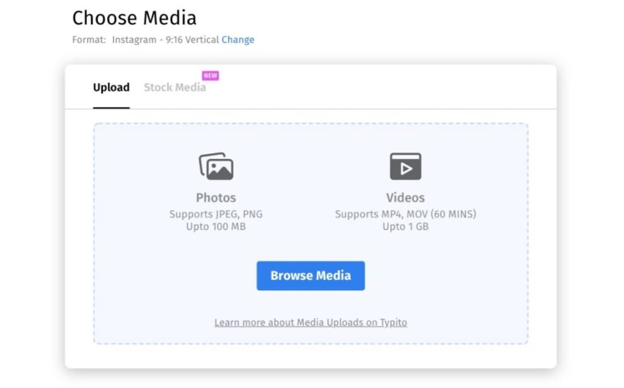Open Learn more about Media Uploads link
The image size is (624, 388).
pos(310,322)
